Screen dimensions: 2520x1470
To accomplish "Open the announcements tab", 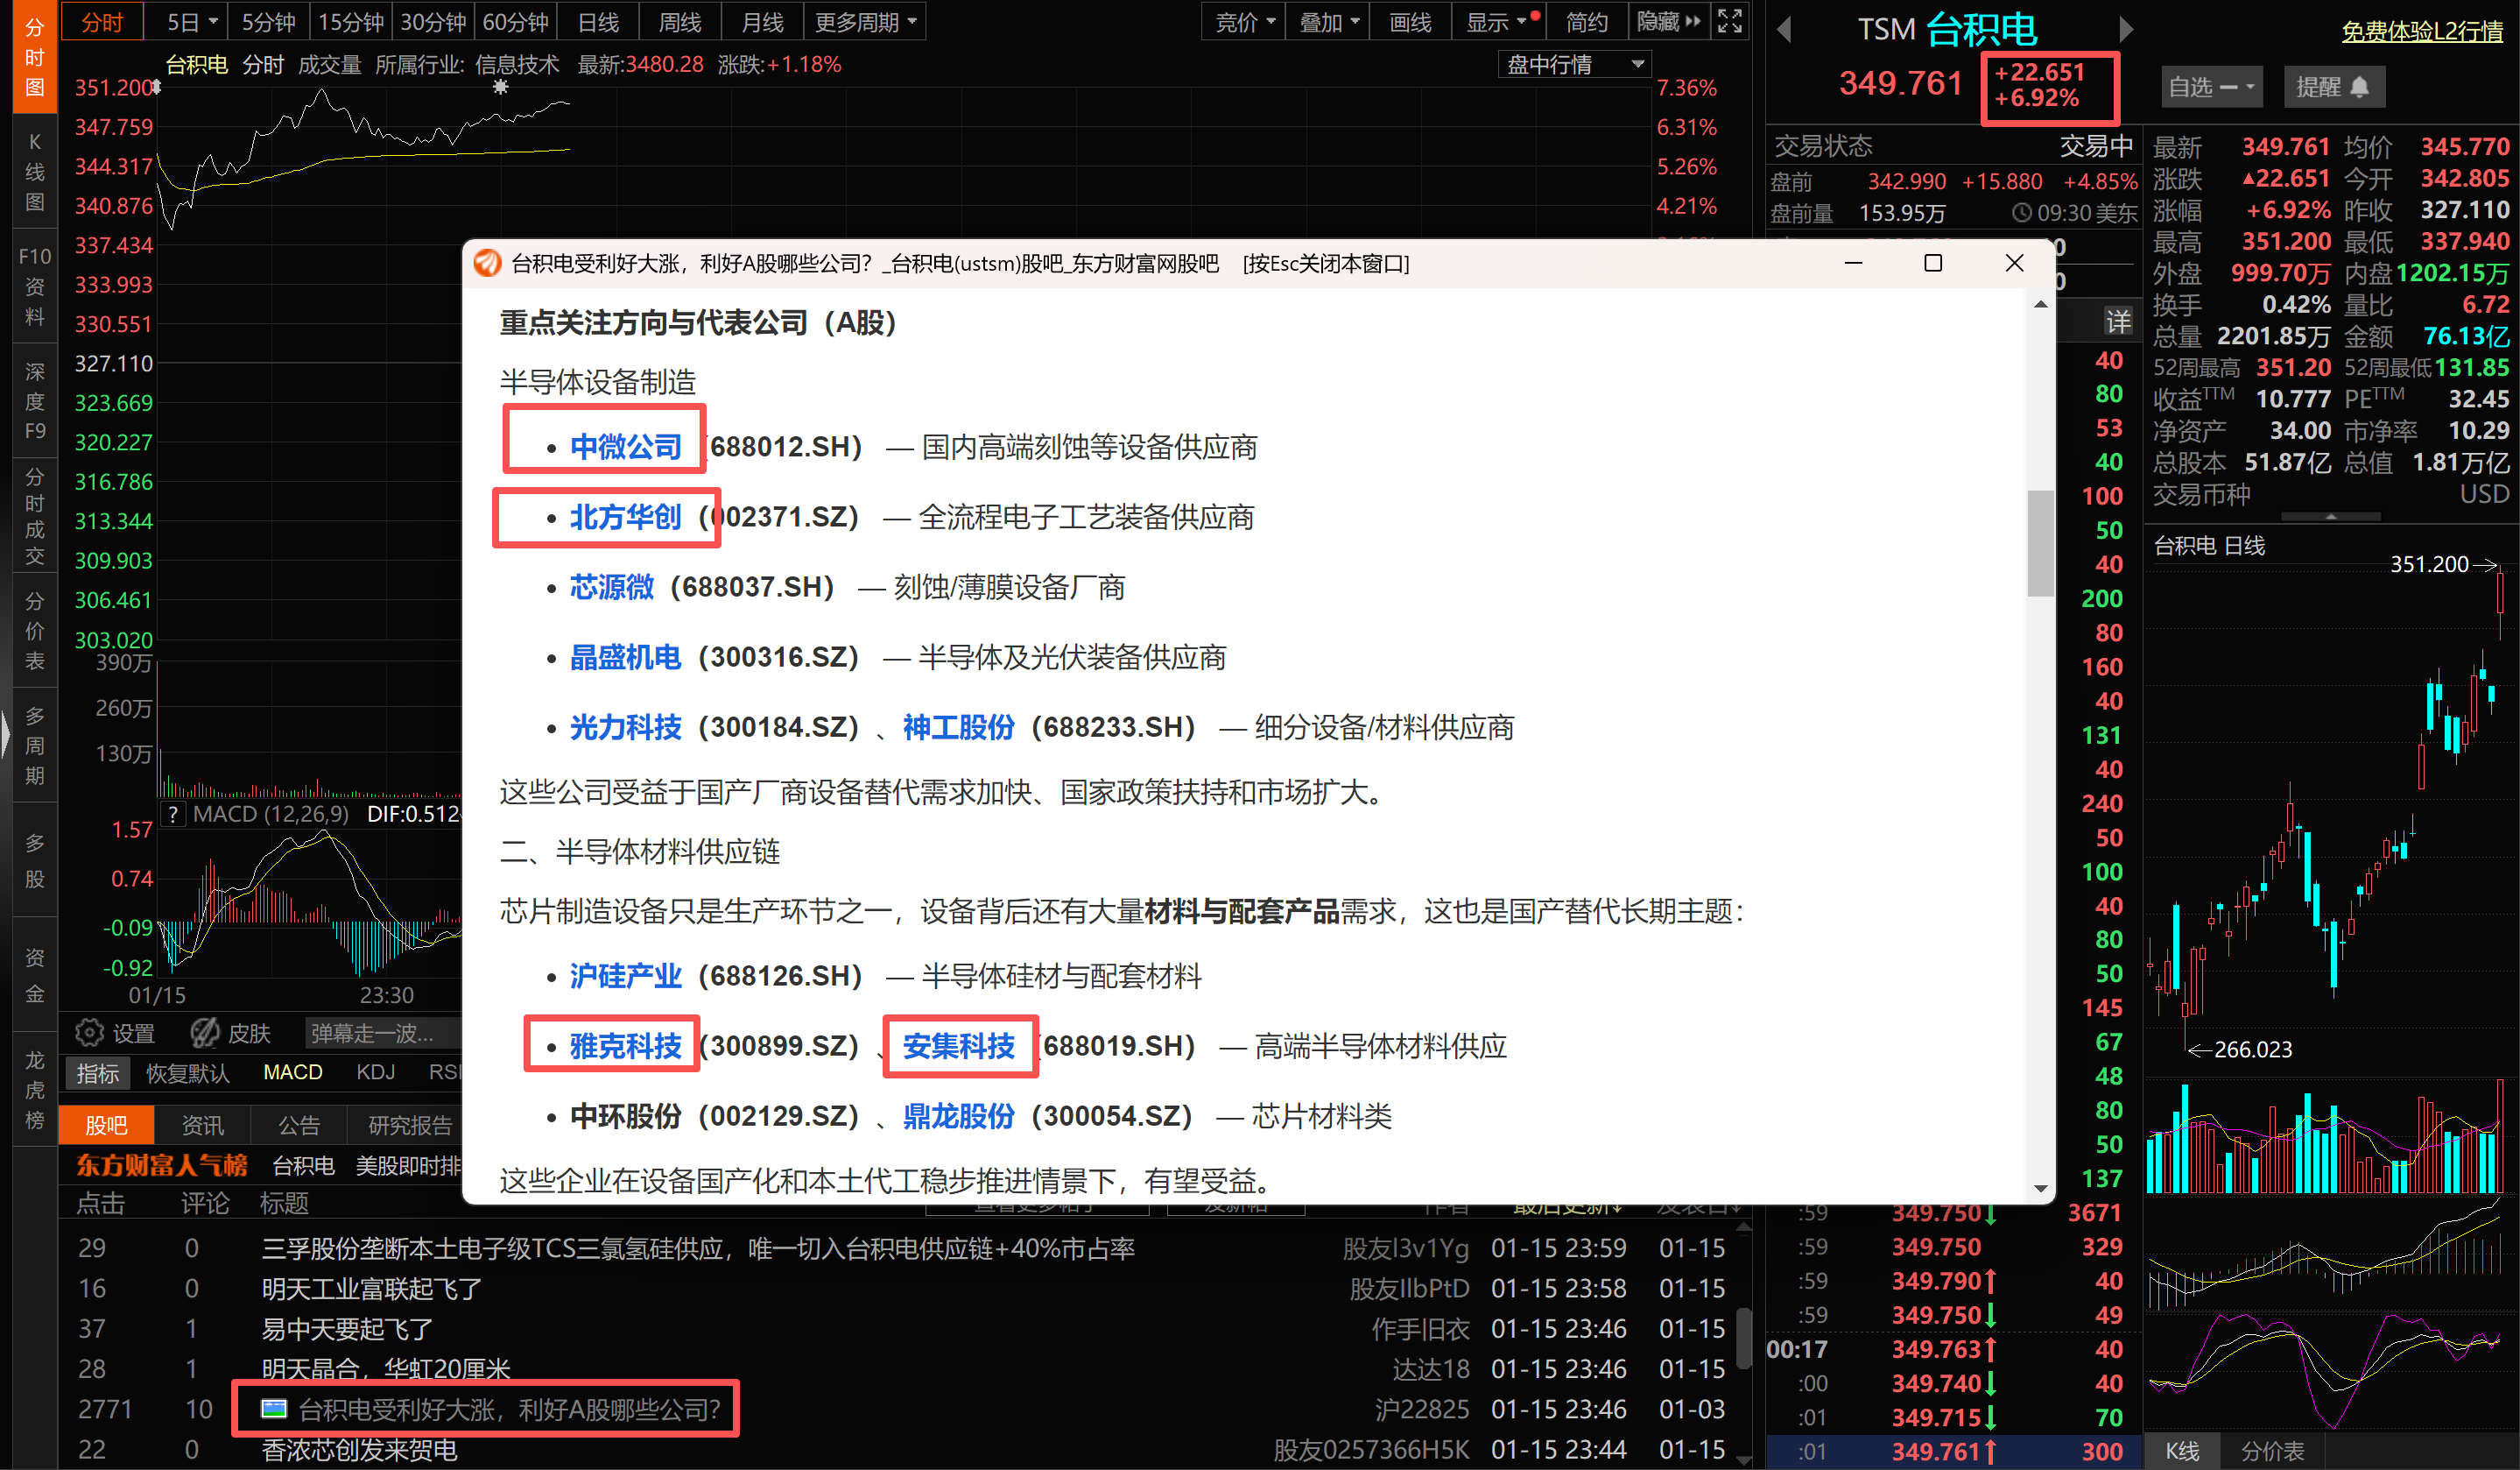I will tap(298, 1126).
